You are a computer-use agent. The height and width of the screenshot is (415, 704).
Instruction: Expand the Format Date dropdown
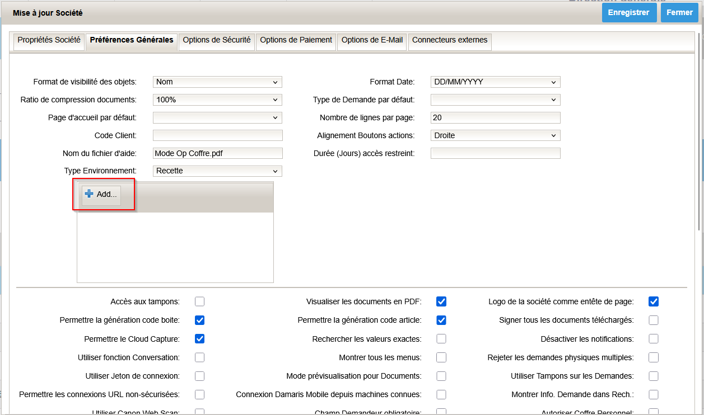click(495, 82)
